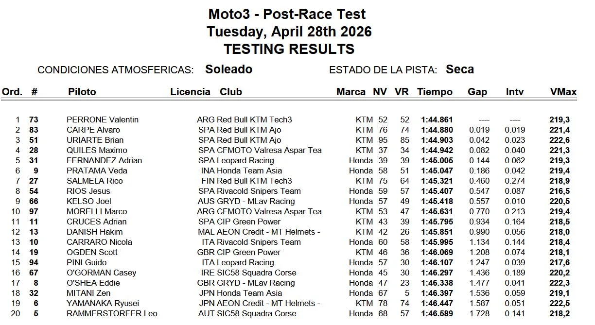595x325 pixels.
Task: Click the Moto3 - Post-Race Test title
Action: 287,14
